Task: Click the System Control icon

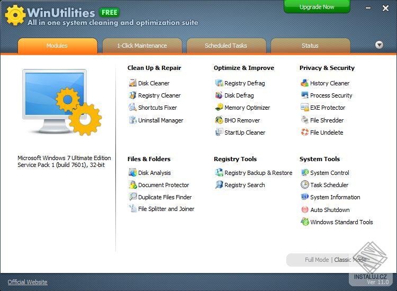Action: (304, 173)
